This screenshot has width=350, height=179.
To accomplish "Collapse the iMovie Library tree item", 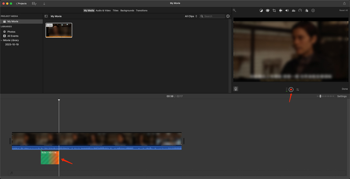I will click(2, 40).
